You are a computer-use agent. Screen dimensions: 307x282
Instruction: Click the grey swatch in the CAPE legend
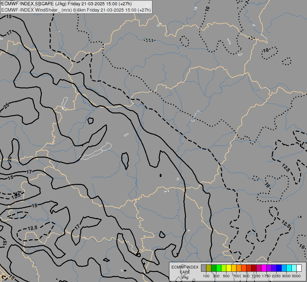point(204,268)
